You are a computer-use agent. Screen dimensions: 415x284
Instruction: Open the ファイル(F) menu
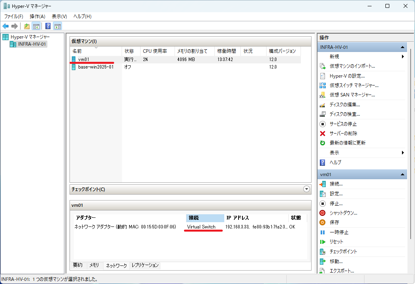click(14, 17)
